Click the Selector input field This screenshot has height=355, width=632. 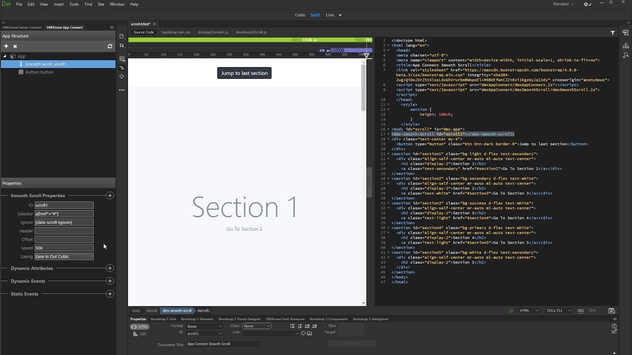pyautogui.click(x=64, y=214)
